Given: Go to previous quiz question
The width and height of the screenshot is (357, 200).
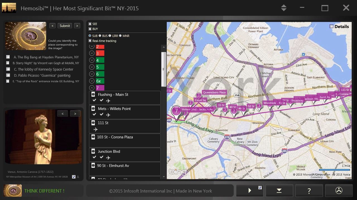Looking at the screenshot, I should [52, 26].
